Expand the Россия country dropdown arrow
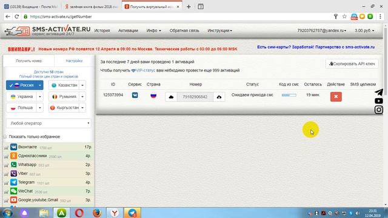Screen dimensions: 388x218 point(40,85)
